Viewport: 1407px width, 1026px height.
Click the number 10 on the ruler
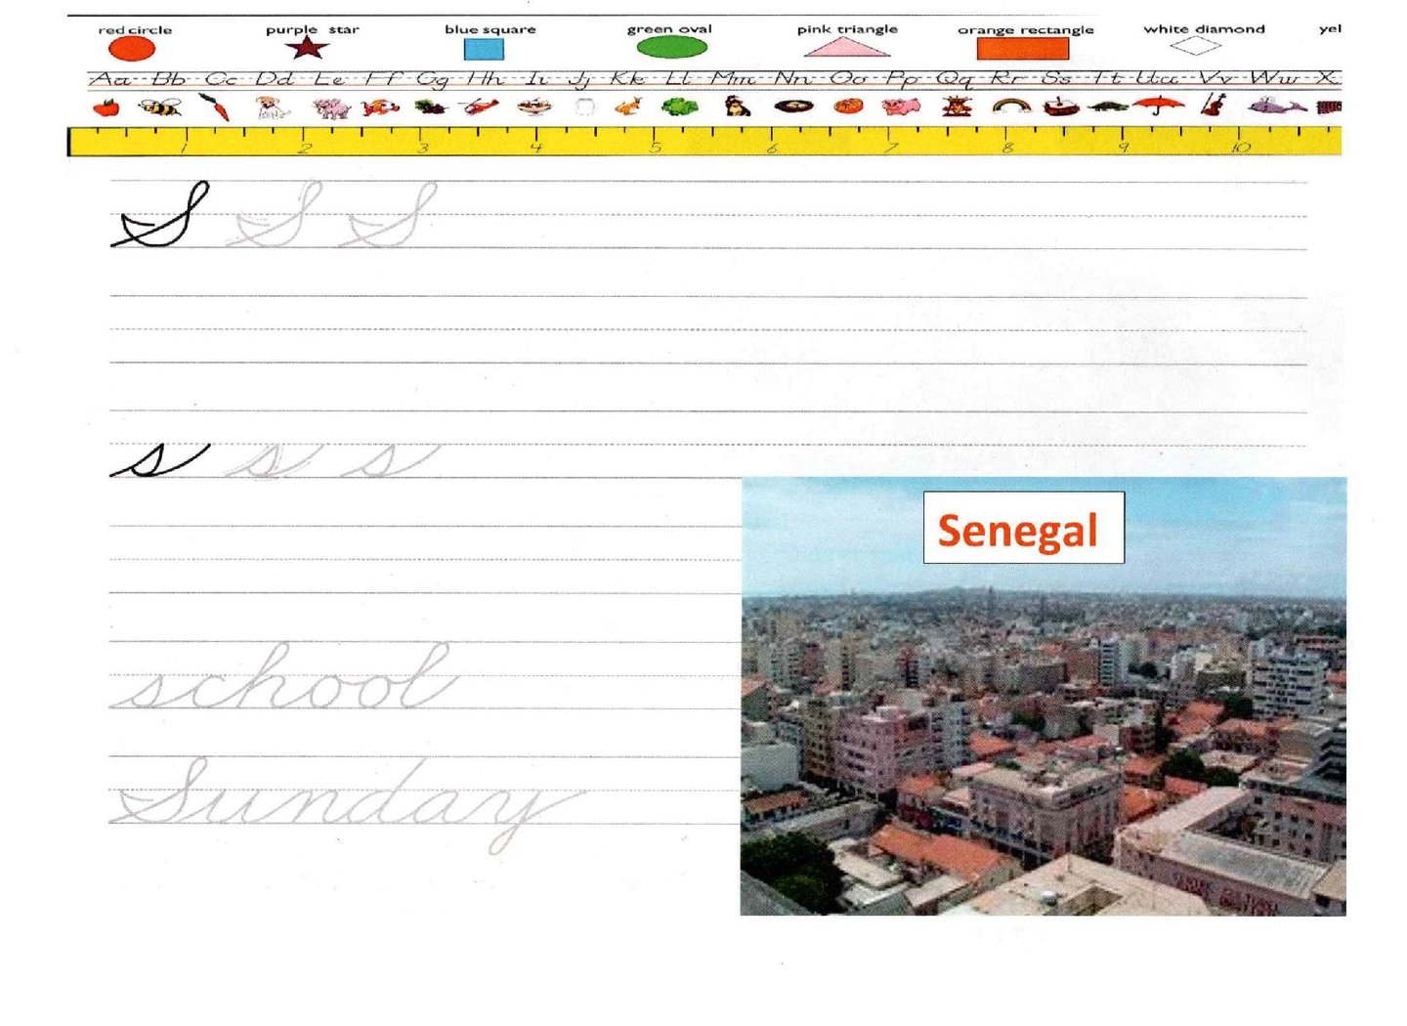pos(1241,149)
